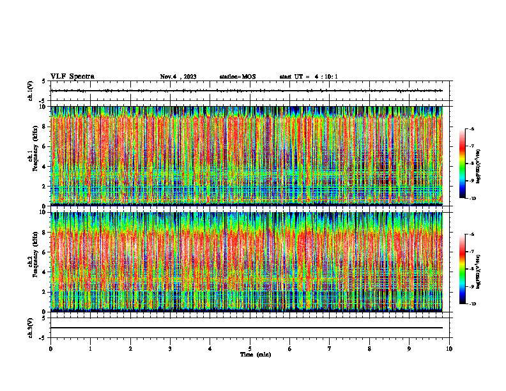Click the "station=MOS" header label
This screenshot has width=506, height=391.
pyautogui.click(x=238, y=77)
